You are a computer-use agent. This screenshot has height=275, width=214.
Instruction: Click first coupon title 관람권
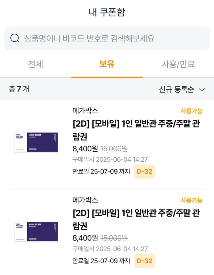136,130
